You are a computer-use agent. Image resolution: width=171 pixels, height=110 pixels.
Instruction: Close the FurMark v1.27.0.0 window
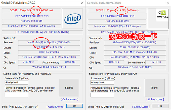point(82,3)
